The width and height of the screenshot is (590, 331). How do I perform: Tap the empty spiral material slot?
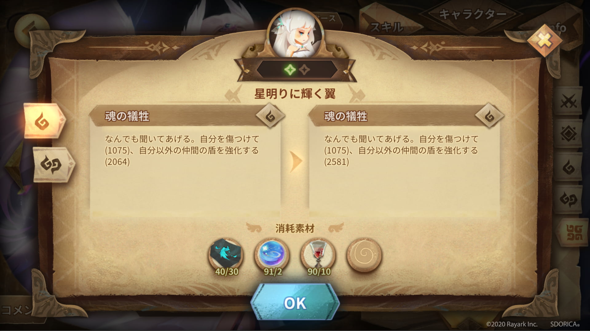[364, 255]
